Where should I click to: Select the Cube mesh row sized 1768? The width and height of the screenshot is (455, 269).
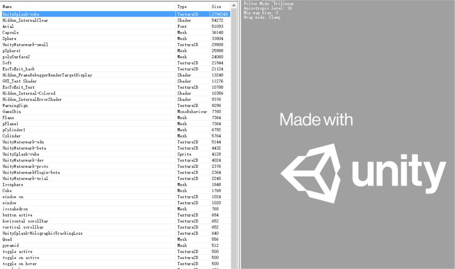point(116,190)
